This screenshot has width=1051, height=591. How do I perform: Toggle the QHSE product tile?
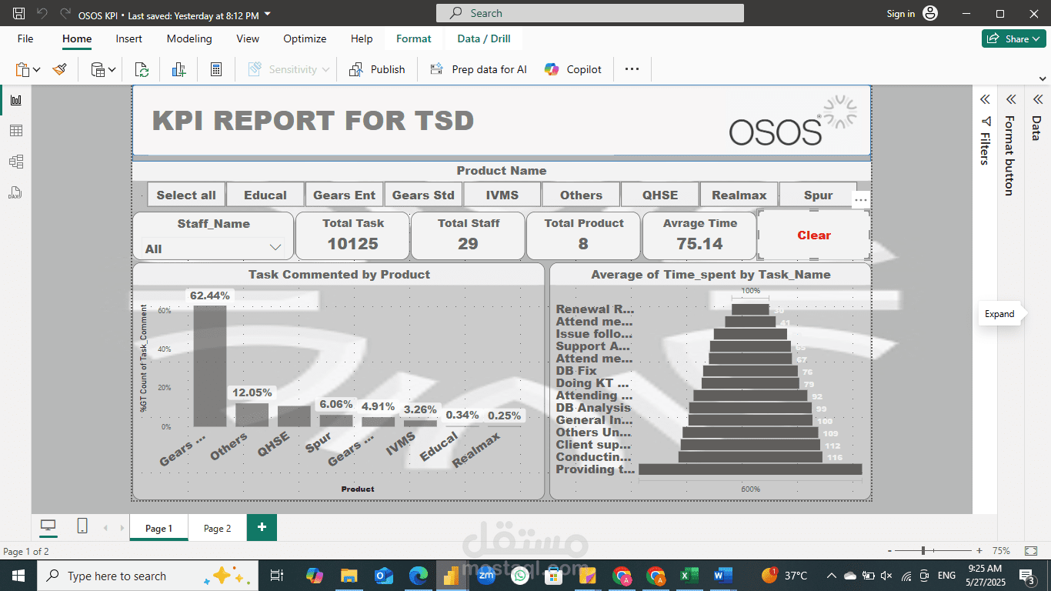pos(660,195)
